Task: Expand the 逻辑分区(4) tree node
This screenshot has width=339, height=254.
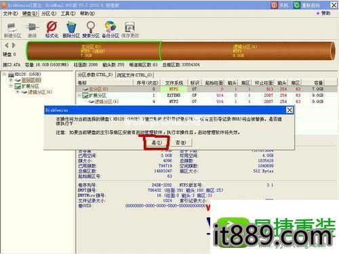Action: coord(18,92)
